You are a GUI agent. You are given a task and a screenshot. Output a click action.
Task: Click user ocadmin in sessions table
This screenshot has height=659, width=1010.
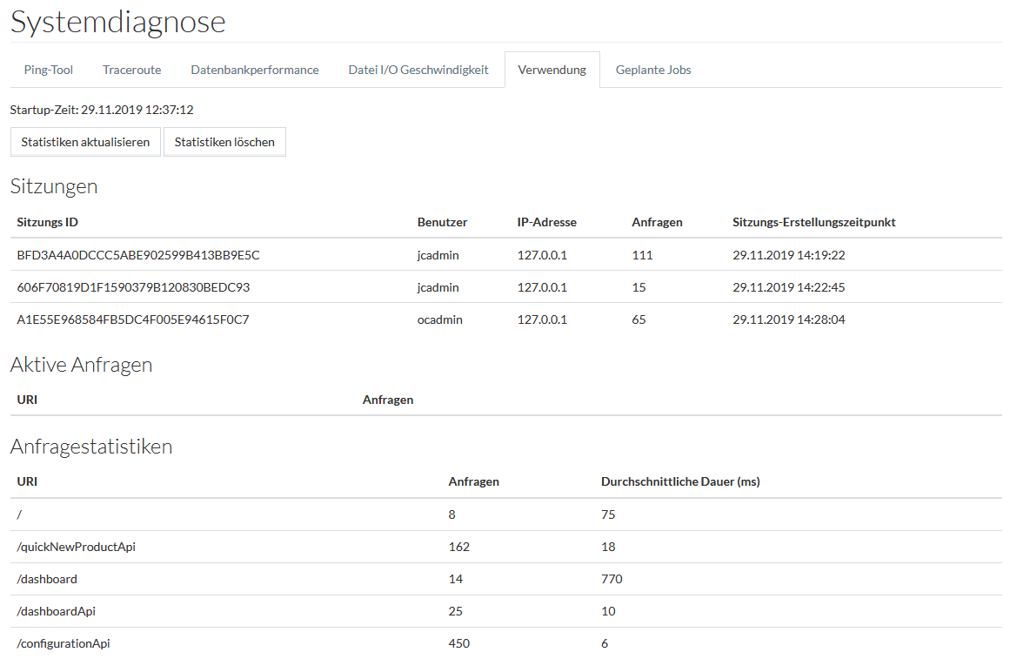point(439,319)
